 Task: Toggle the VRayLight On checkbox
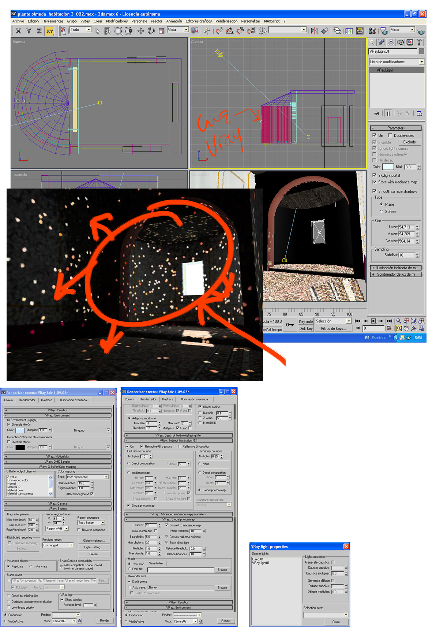point(375,135)
